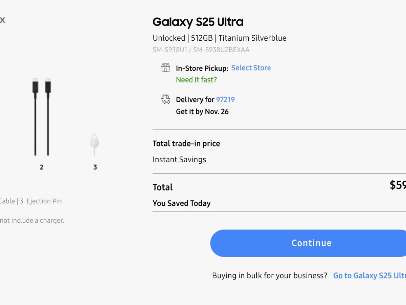The image size is (406, 305).
Task: Click the "Total trade-in price" row label
Action: point(186,144)
